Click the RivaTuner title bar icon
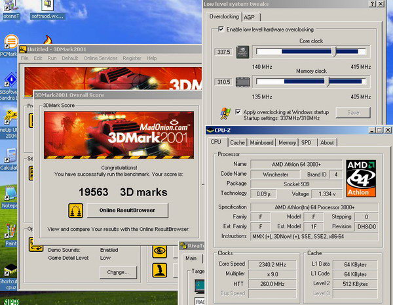Viewport: 393px width, 305px height. (183, 246)
